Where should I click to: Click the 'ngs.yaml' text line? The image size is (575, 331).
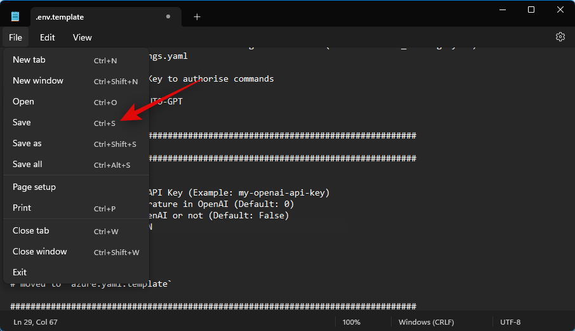pyautogui.click(x=168, y=56)
